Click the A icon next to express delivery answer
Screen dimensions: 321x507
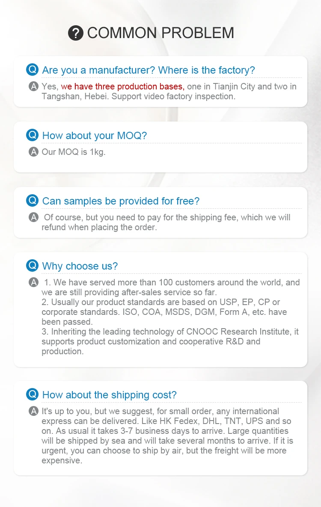click(x=33, y=411)
